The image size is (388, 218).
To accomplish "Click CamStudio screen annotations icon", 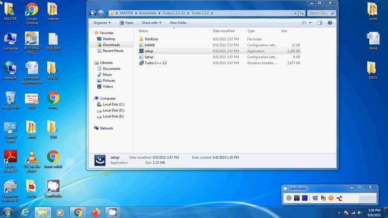I will (323, 198).
